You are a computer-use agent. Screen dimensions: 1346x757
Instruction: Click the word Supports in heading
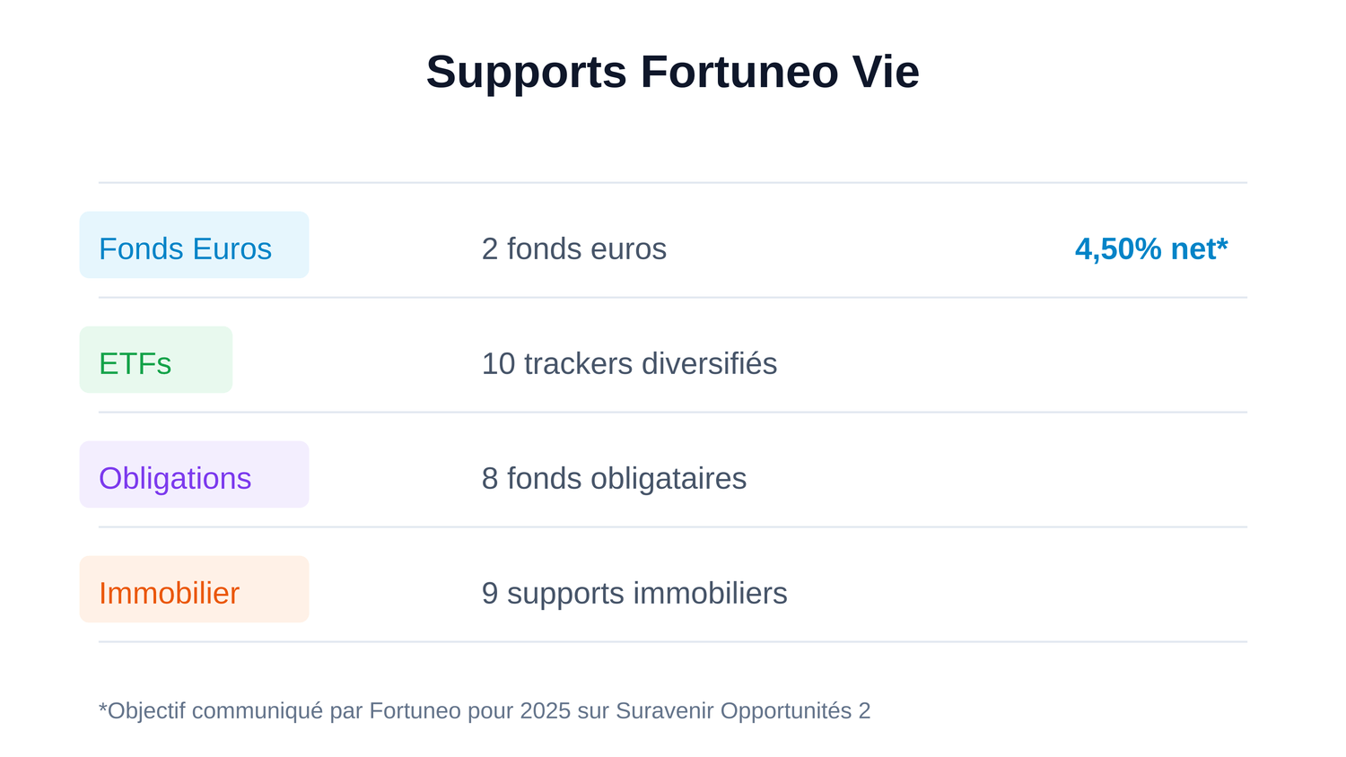[x=526, y=73]
